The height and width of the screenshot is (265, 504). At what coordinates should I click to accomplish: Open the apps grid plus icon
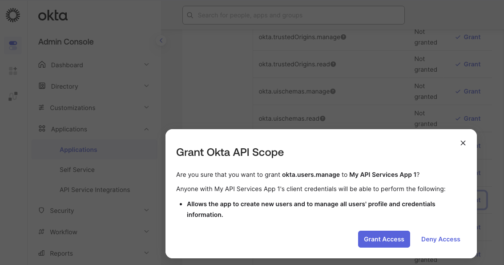(x=13, y=71)
